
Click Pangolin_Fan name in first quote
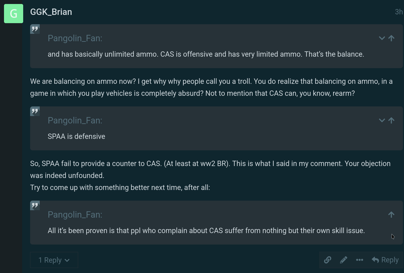coord(75,38)
